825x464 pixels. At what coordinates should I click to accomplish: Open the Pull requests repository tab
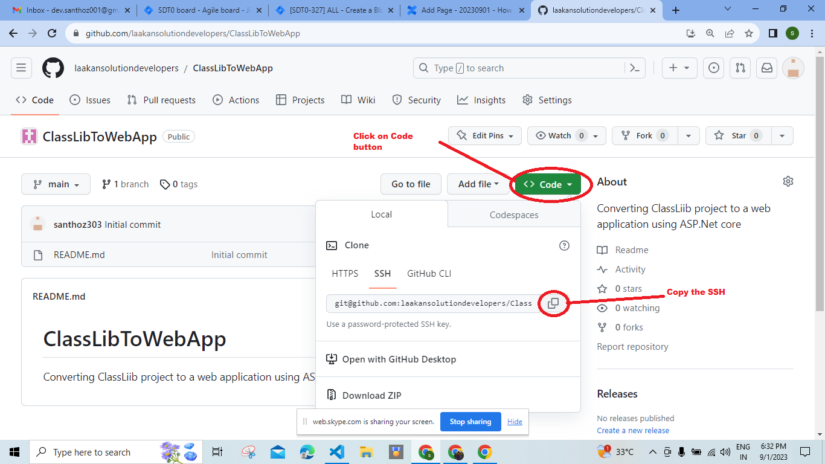pyautogui.click(x=161, y=100)
